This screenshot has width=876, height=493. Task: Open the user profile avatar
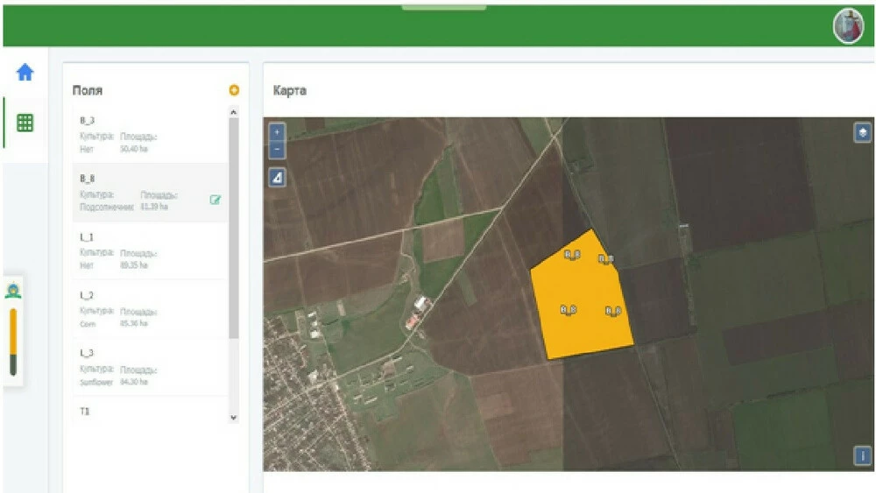[x=847, y=26]
